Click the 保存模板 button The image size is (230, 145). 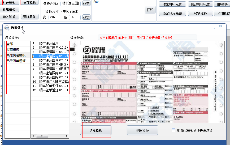30,2
